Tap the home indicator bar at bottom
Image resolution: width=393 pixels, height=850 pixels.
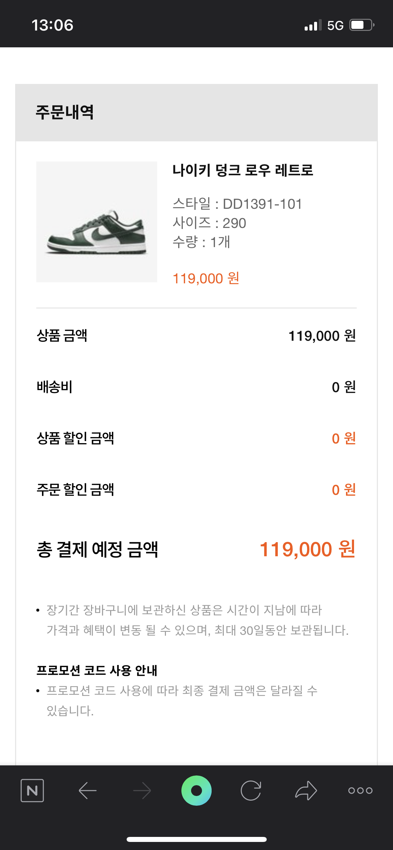point(196,839)
